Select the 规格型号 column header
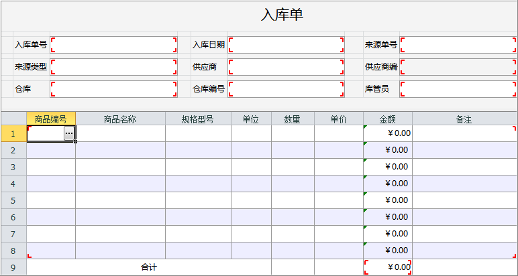This screenshot has height=276, width=518. click(198, 119)
